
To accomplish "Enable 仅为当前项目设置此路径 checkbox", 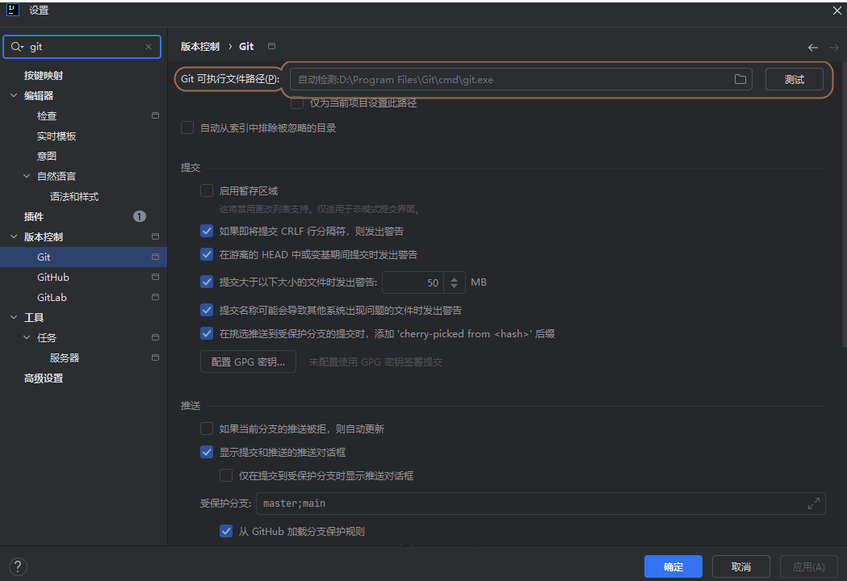I will coord(297,102).
